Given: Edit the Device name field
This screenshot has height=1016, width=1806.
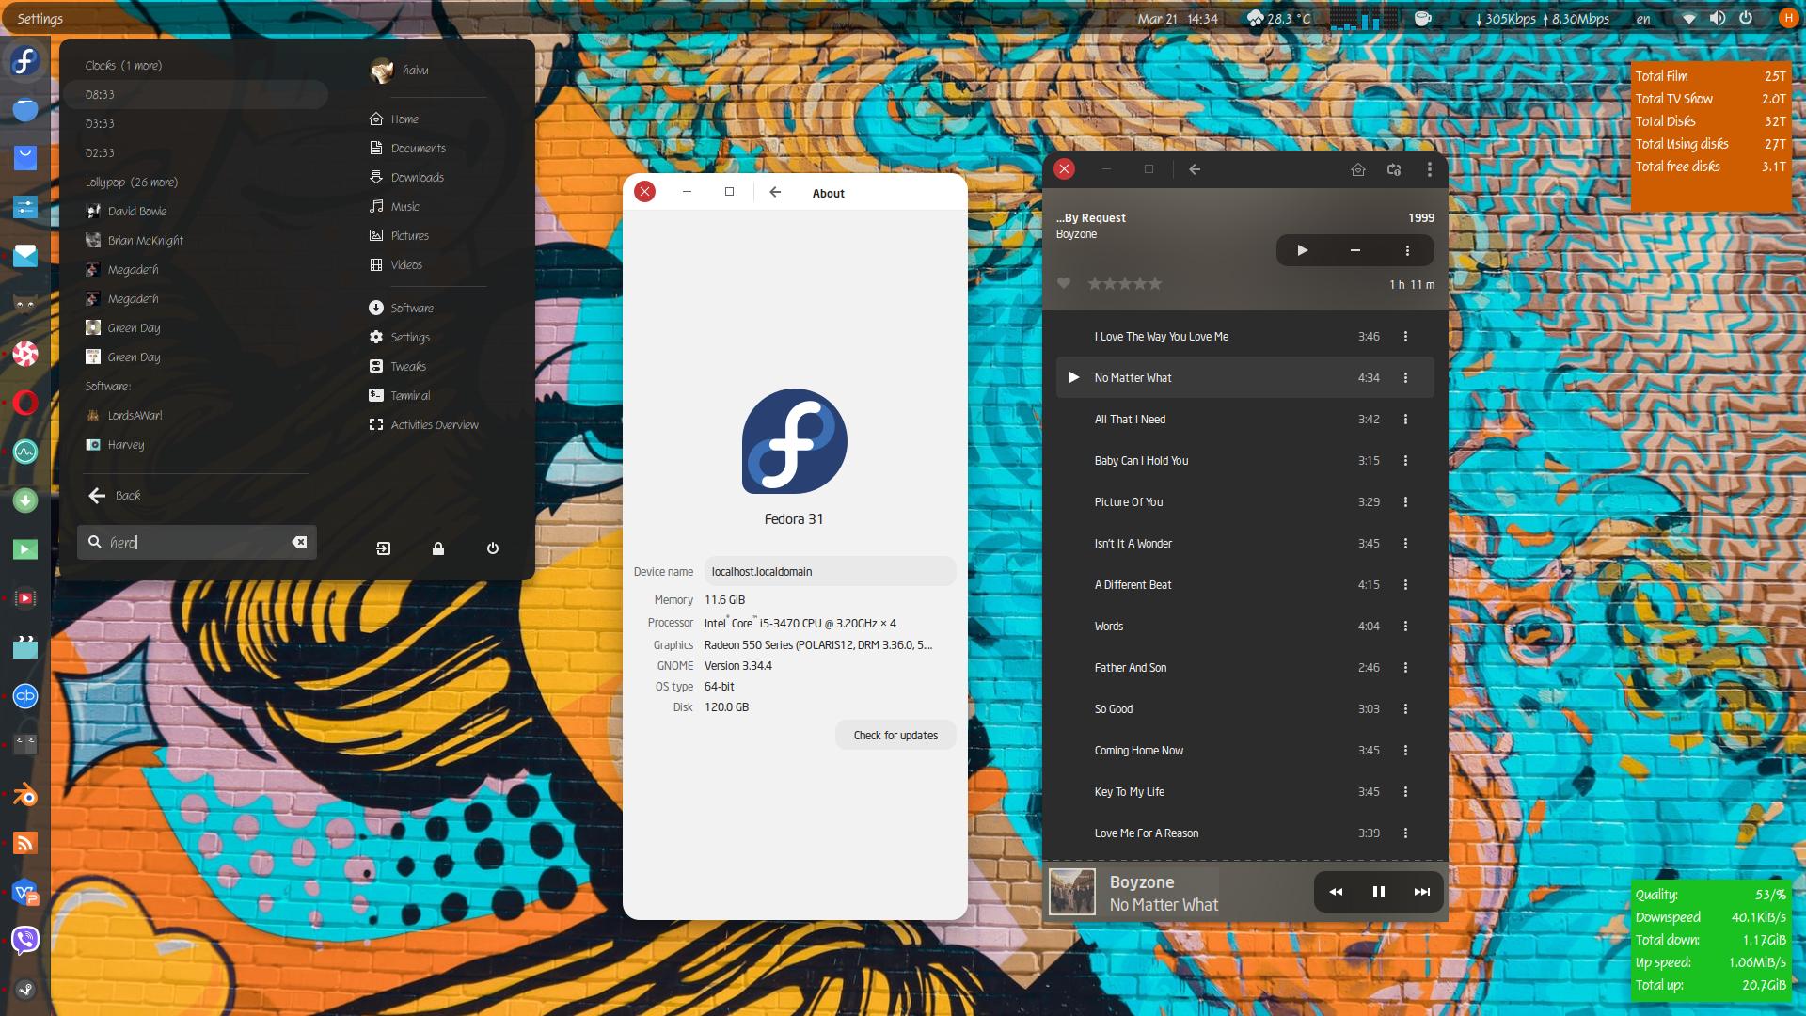Looking at the screenshot, I should click(831, 571).
